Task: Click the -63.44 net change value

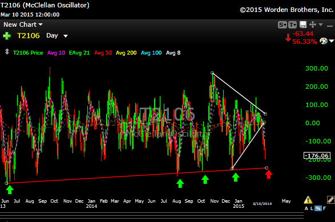Action: tap(302, 34)
